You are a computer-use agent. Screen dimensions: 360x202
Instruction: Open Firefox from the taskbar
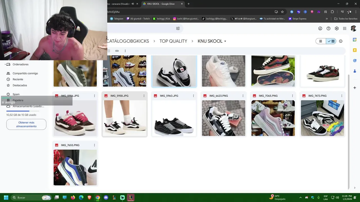tap(73, 198)
